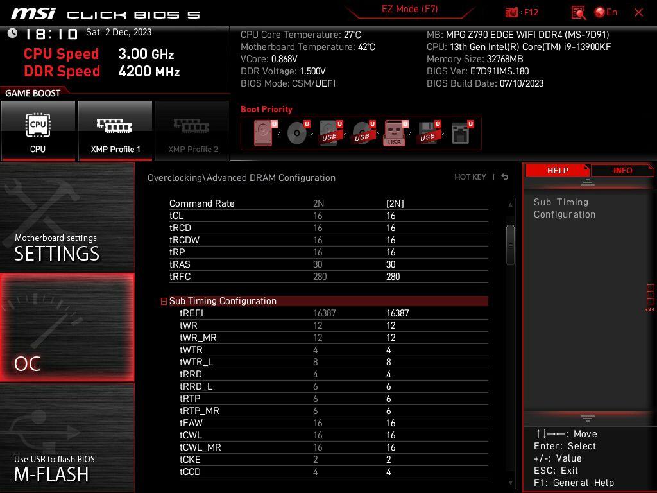Viewport: 657px width, 493px height.
Task: Take a screenshot with the F12 camera icon
Action: tap(511, 12)
